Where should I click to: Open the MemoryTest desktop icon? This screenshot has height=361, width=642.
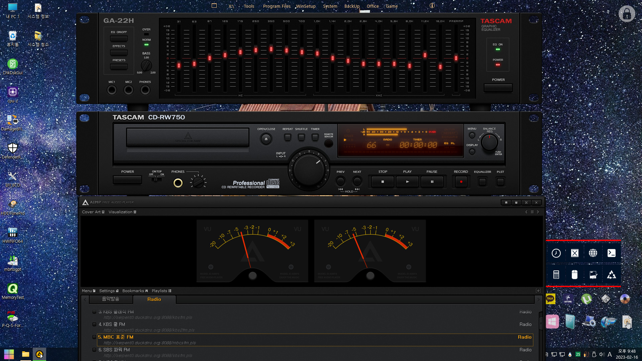[x=12, y=291]
